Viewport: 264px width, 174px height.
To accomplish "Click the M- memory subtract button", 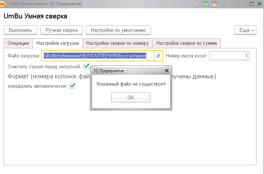I will (241, 4).
